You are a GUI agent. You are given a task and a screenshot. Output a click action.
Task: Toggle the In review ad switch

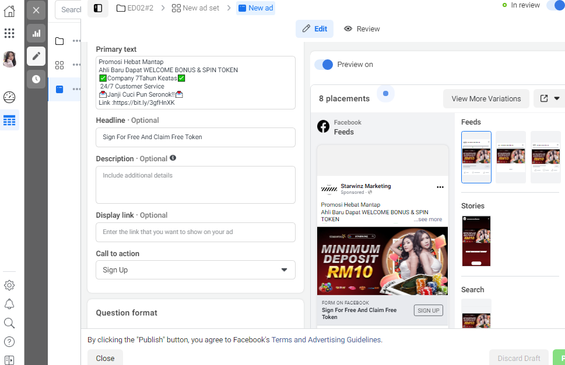click(x=556, y=5)
